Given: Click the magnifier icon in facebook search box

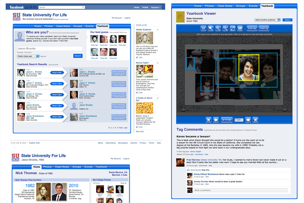Looking at the screenshot, I should [x=83, y=7].
